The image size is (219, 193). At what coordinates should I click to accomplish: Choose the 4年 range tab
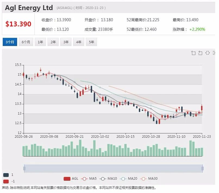[79, 42]
